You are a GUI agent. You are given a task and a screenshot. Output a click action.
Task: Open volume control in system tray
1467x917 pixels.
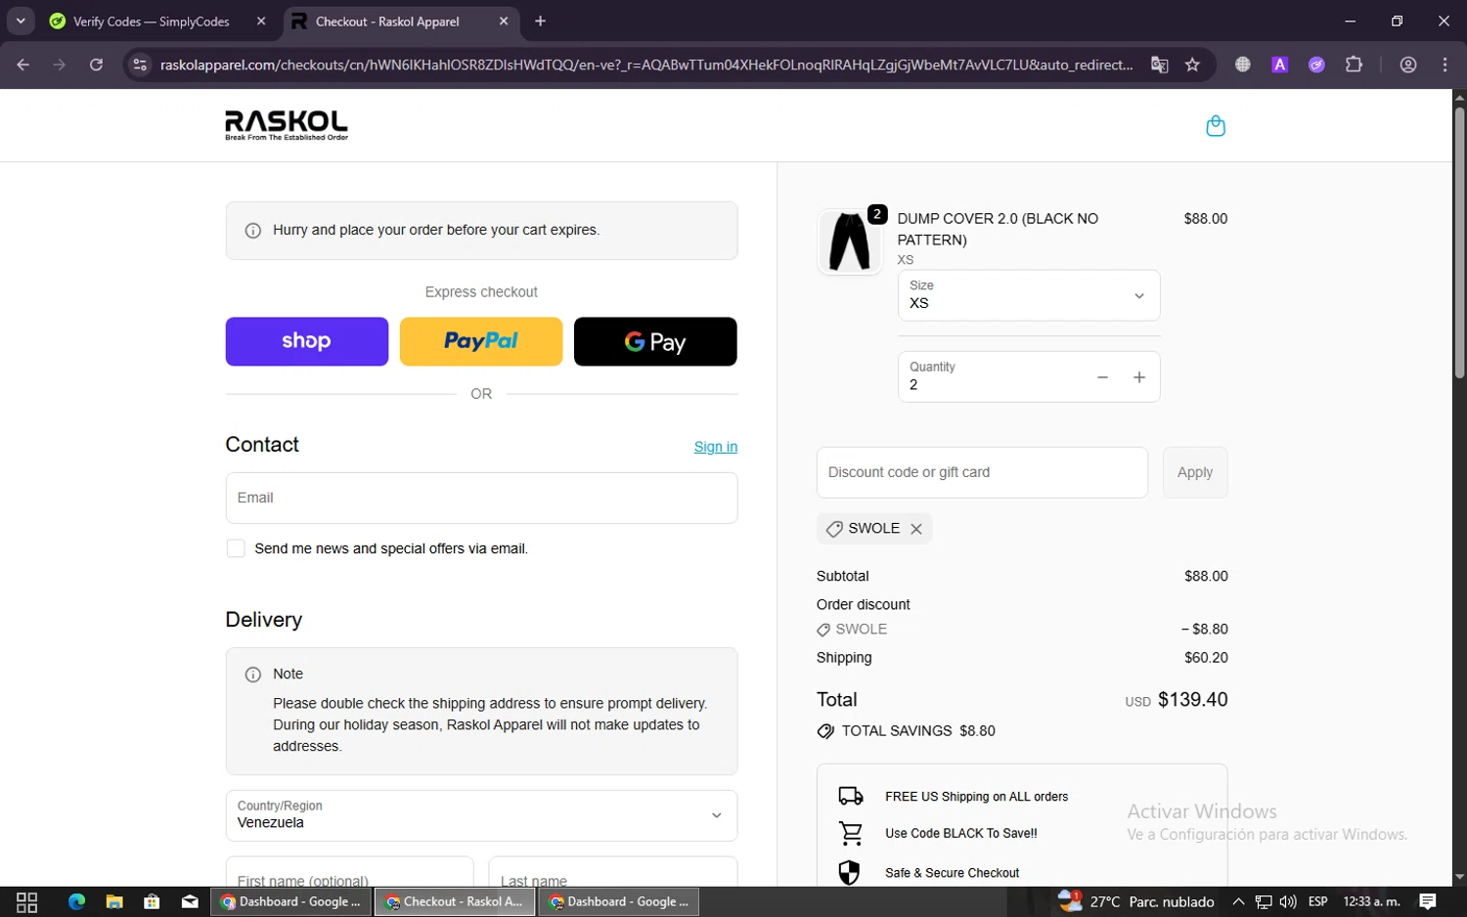(x=1288, y=901)
